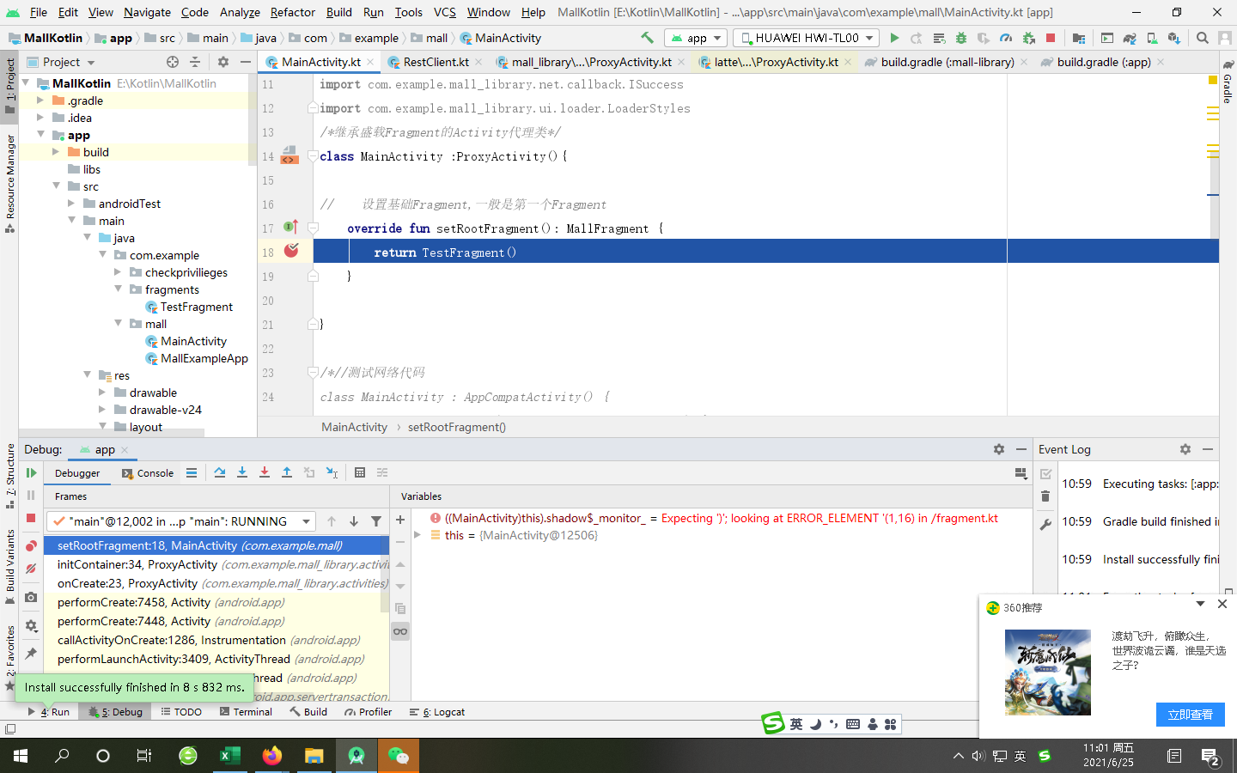This screenshot has height=773, width=1237.
Task: Open SDK Manager icon
Action: [1174, 38]
